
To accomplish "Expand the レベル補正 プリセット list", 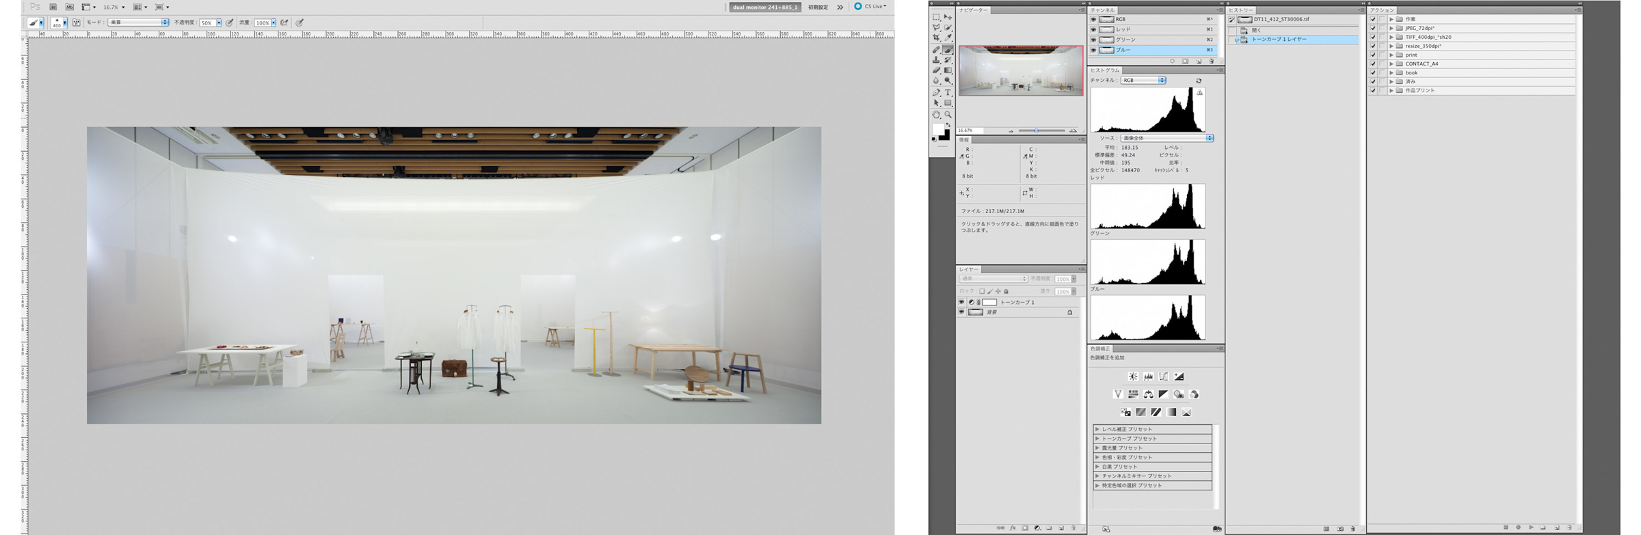I will 1097,429.
